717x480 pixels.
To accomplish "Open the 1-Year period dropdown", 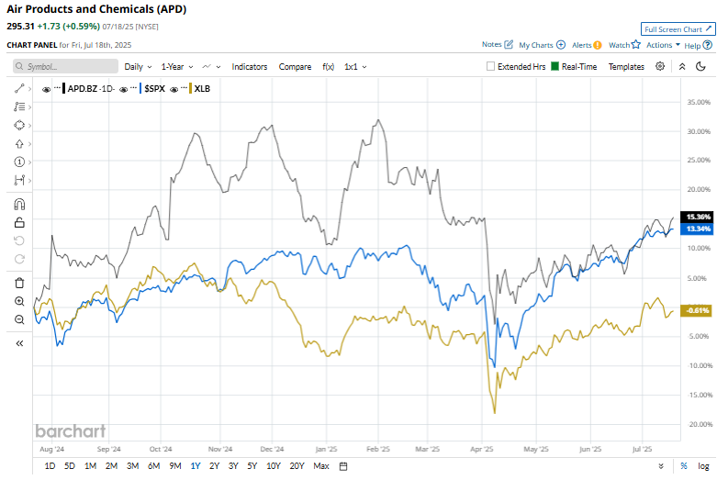I will point(177,67).
